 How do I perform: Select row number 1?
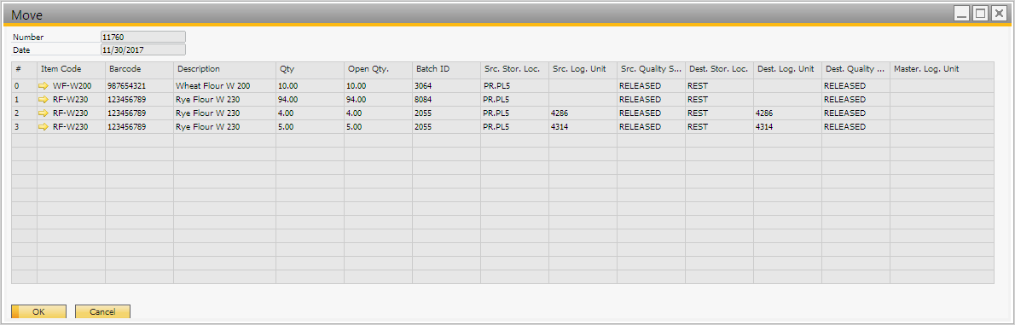pos(24,100)
